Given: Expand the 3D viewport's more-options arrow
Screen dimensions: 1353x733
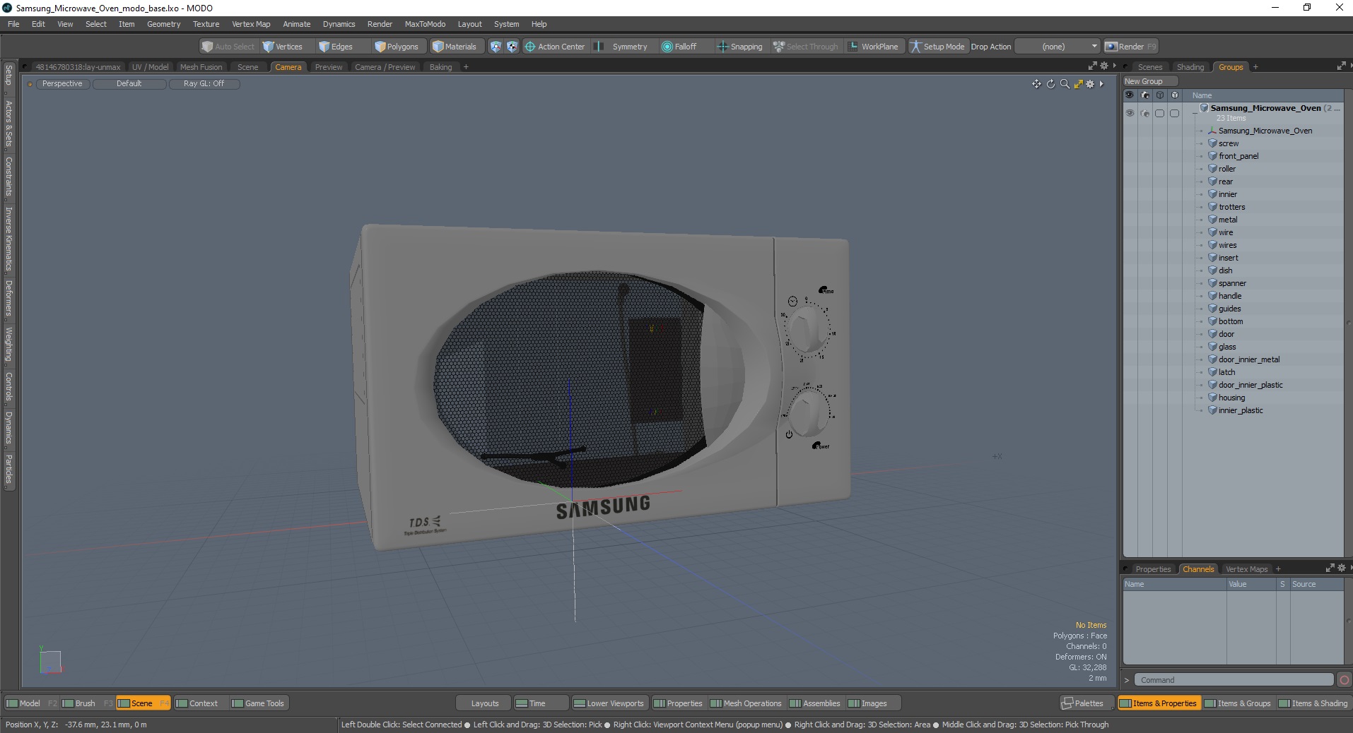Looking at the screenshot, I should pyautogui.click(x=1101, y=84).
